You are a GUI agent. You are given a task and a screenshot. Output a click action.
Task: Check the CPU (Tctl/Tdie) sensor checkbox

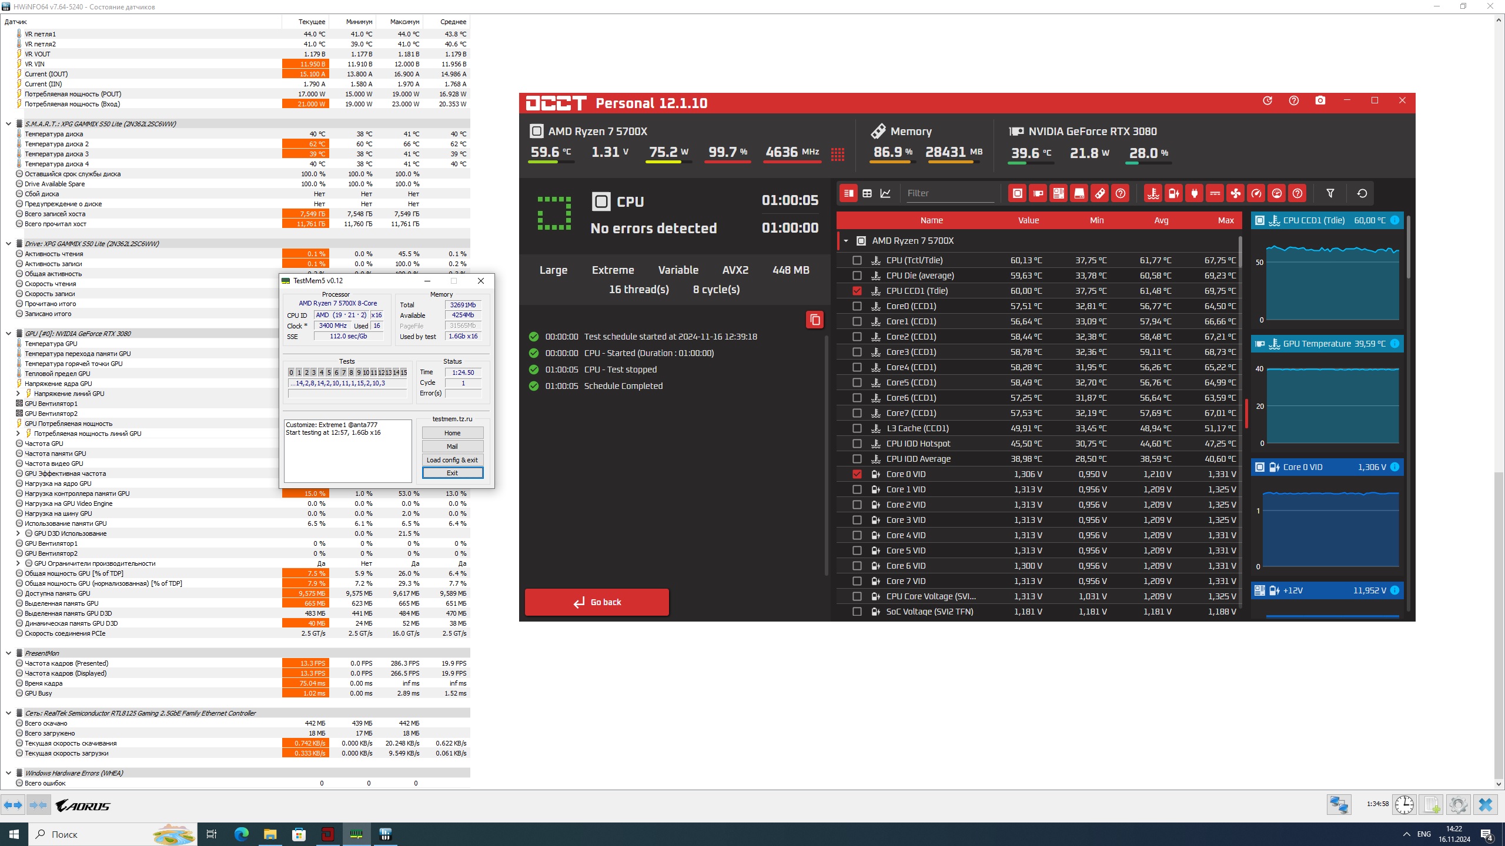click(x=857, y=260)
